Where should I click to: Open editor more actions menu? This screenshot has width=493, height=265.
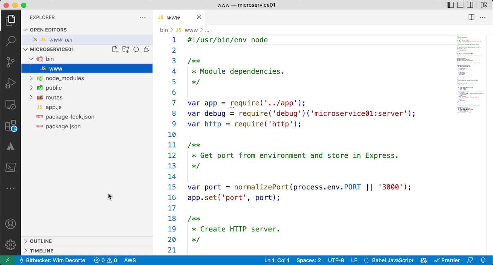pyautogui.click(x=483, y=17)
